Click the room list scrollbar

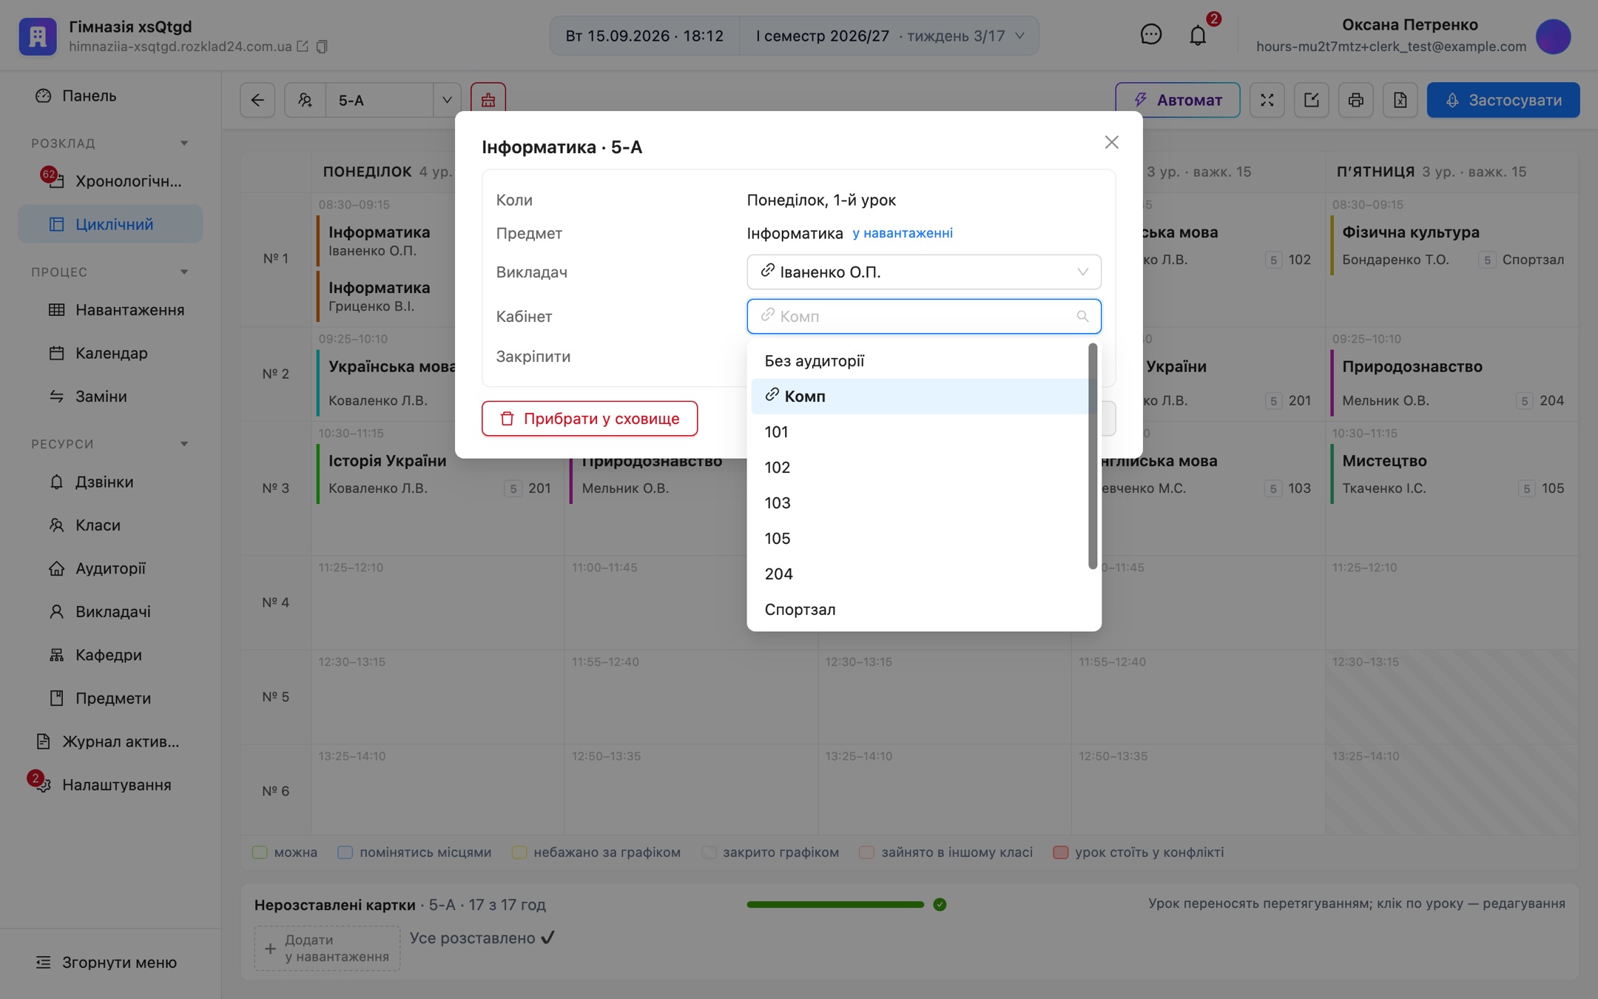pyautogui.click(x=1093, y=456)
